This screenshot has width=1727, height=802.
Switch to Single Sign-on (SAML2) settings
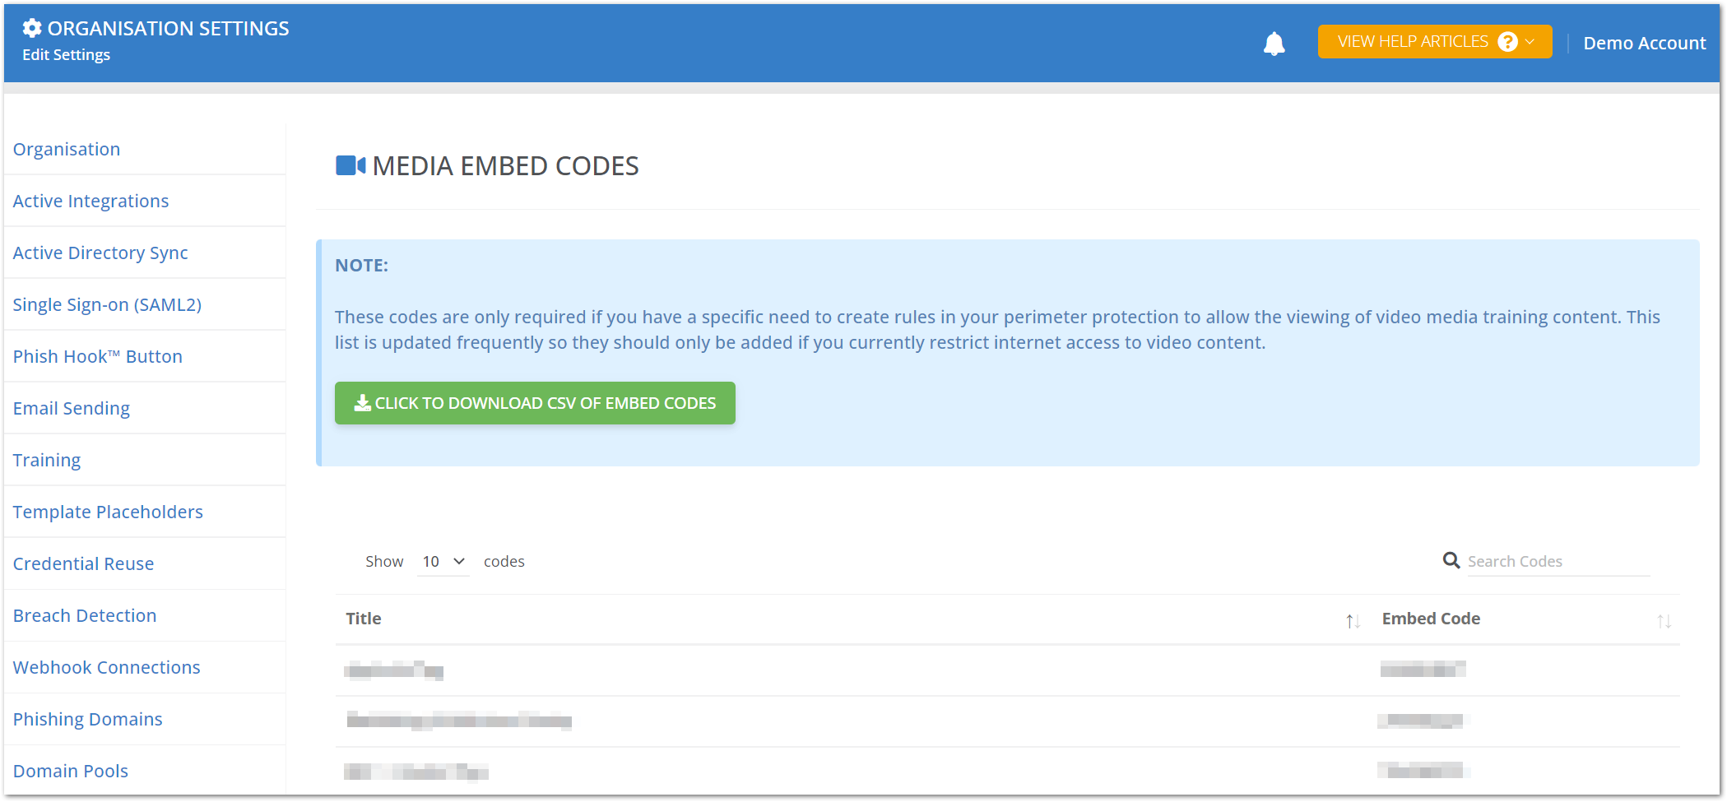(107, 304)
